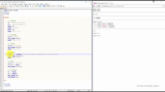Collapse the <?php block fold marker

(4, 17)
